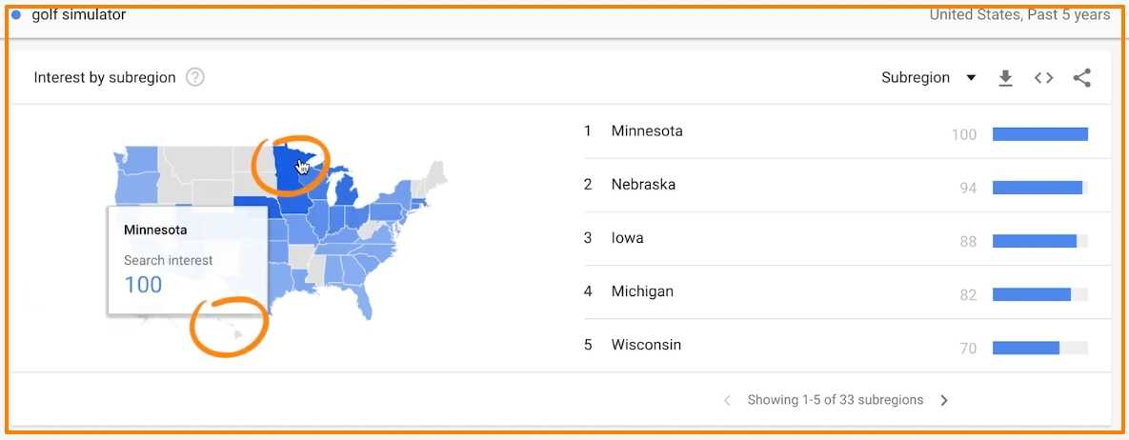Share the subregion chart
This screenshot has height=440, width=1129.
pos(1081,78)
